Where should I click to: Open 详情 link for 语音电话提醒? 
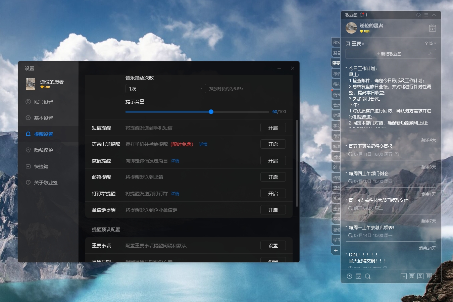(203, 144)
